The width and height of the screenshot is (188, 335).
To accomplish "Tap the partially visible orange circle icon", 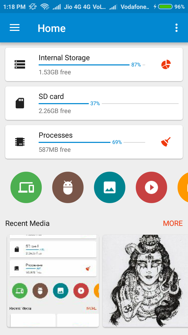I will [x=183, y=187].
